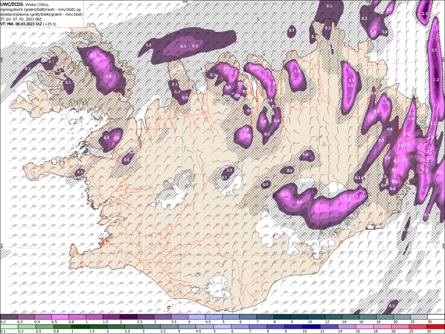Screen dimensions: 445x334
Task: Click the '30' label on the snow legend
Action: [x=429, y=322]
